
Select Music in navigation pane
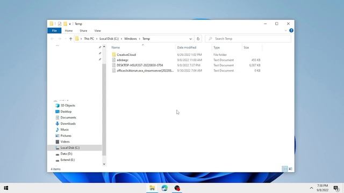[64, 130]
